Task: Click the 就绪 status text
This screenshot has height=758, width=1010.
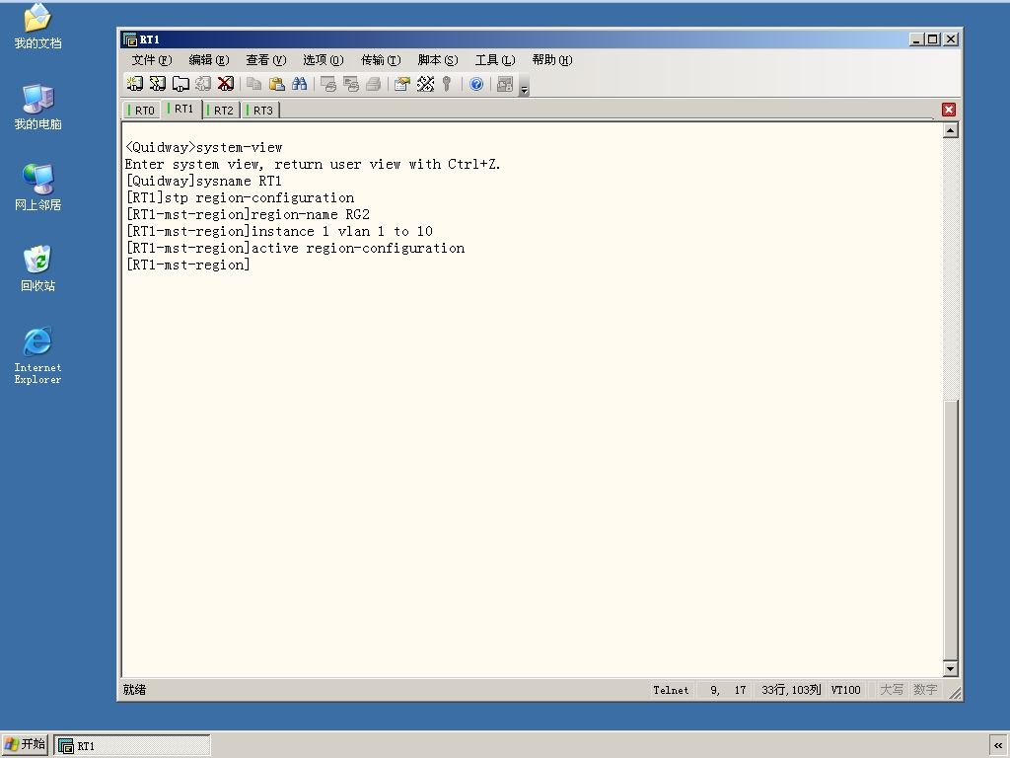Action: tap(134, 690)
